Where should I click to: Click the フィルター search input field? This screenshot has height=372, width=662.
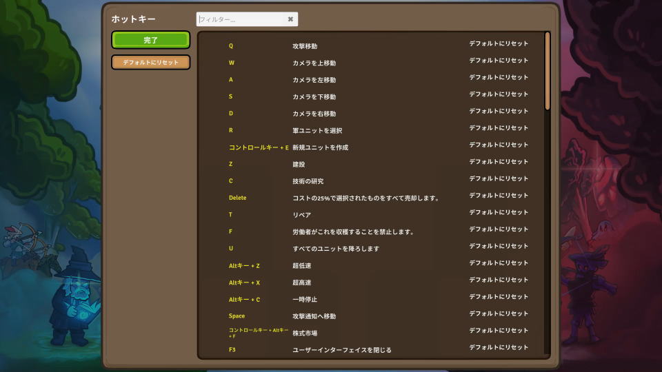pos(240,19)
